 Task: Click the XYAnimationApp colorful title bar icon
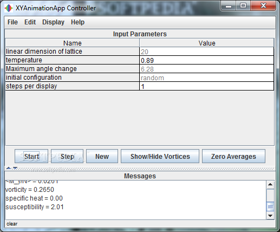point(8,8)
